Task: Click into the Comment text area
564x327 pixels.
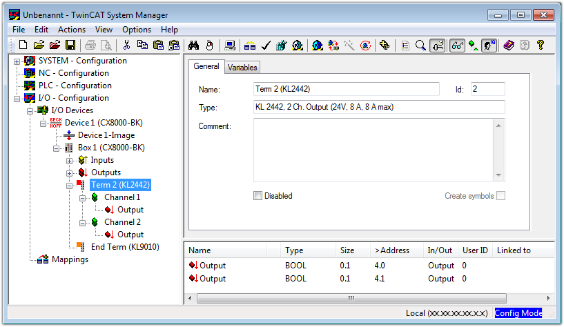Action: [374, 150]
